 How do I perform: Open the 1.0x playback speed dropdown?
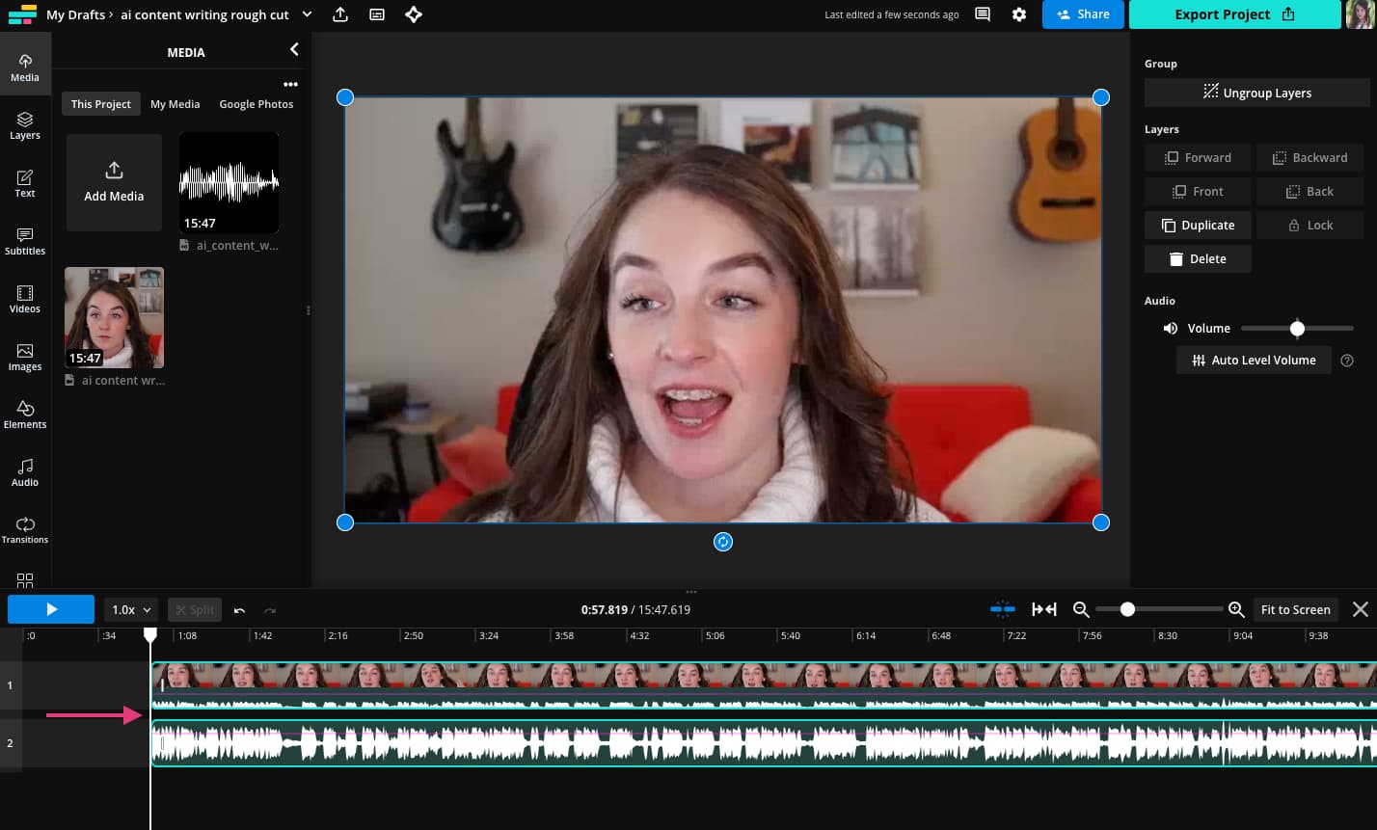click(x=130, y=609)
